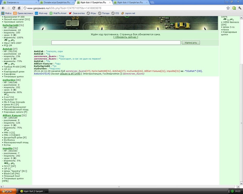Click Лесной маскхалат [SS] item text
This screenshot has width=243, height=194.
pyautogui.click(x=17, y=19)
